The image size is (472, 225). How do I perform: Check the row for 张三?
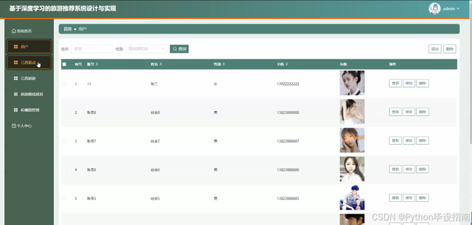pyautogui.click(x=64, y=84)
